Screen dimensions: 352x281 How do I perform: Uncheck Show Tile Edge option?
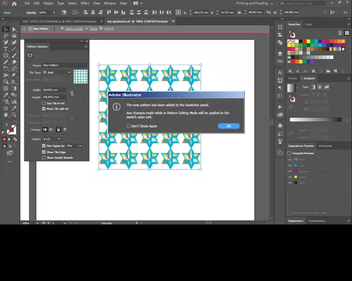click(44, 152)
